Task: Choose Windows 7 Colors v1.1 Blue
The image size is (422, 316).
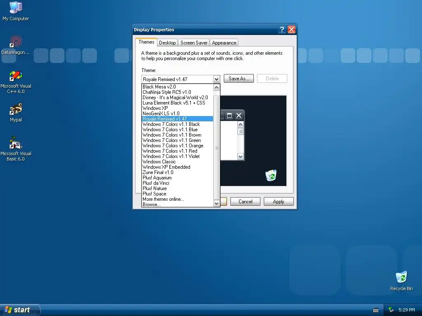Action: point(177,130)
